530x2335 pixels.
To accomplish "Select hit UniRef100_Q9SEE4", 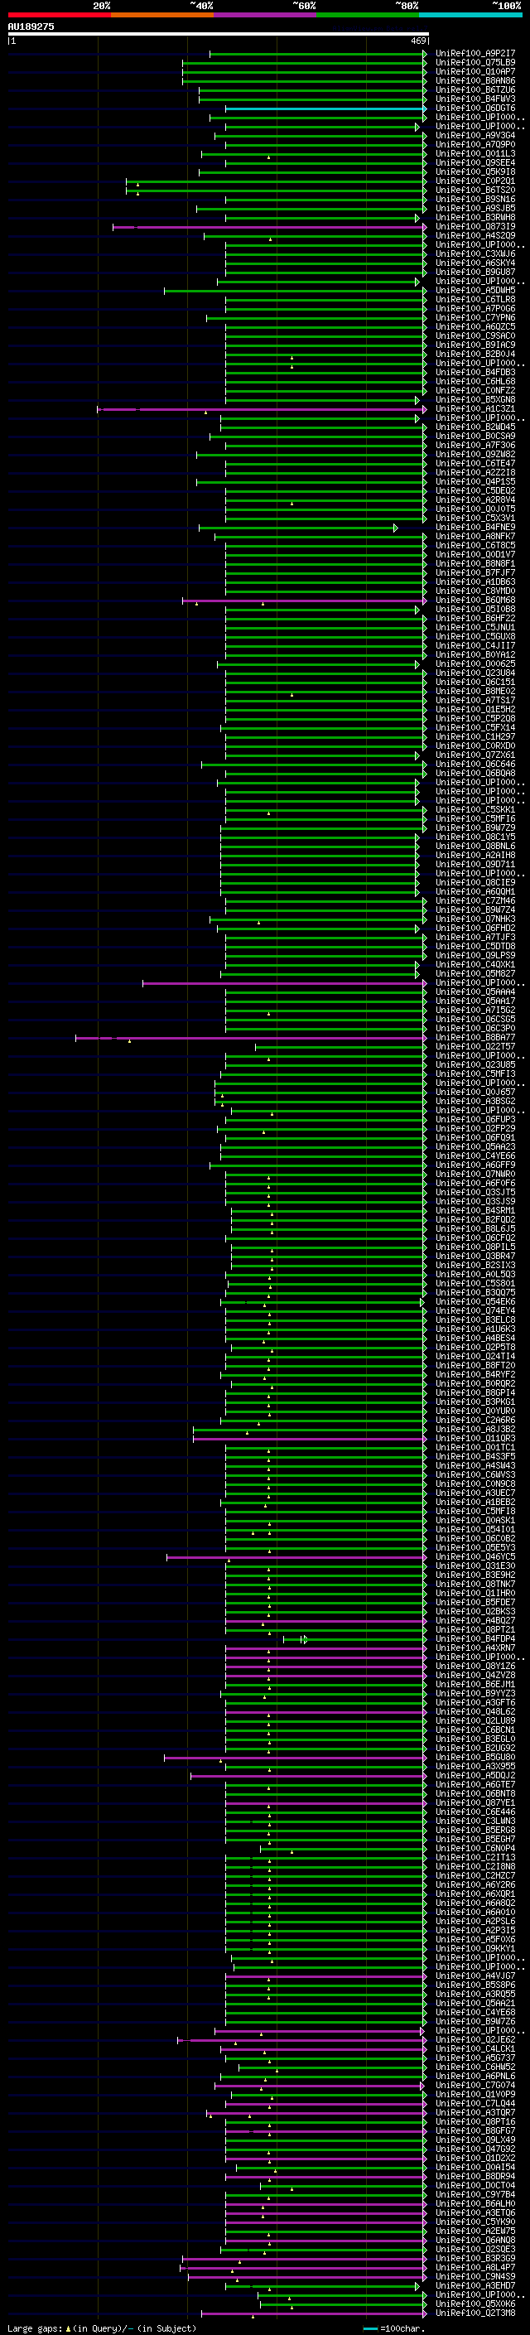I will click(x=475, y=163).
